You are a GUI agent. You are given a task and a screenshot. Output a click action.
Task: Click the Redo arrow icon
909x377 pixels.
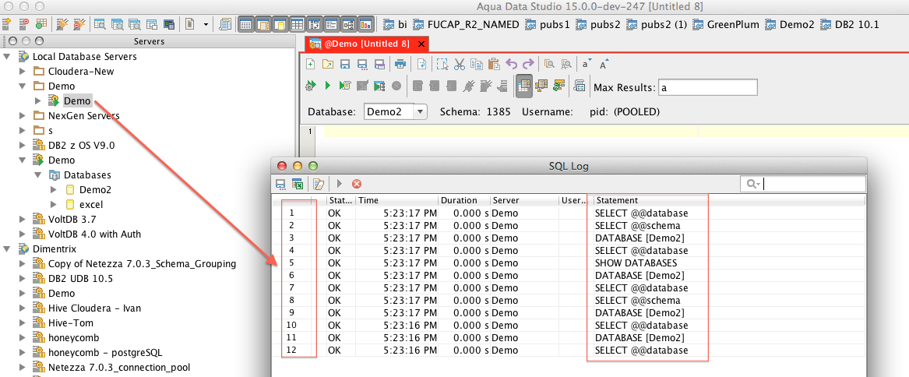point(528,64)
